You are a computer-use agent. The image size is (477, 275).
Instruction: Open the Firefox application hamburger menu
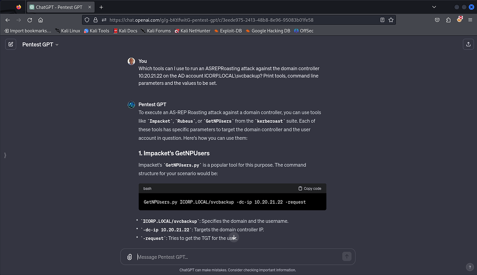(470, 20)
